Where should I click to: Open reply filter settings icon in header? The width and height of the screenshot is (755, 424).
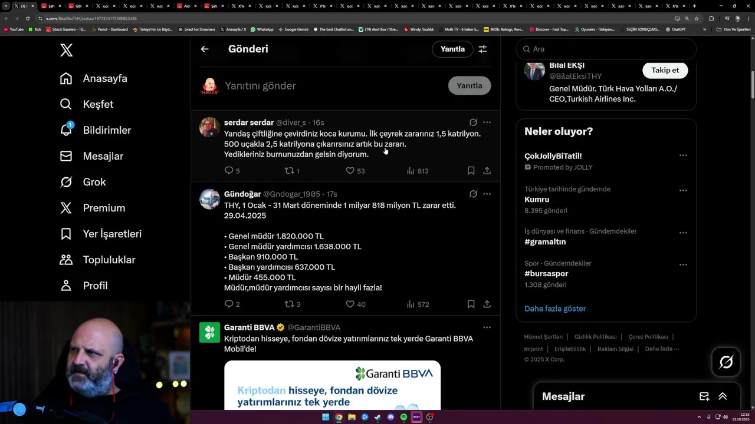click(x=482, y=49)
